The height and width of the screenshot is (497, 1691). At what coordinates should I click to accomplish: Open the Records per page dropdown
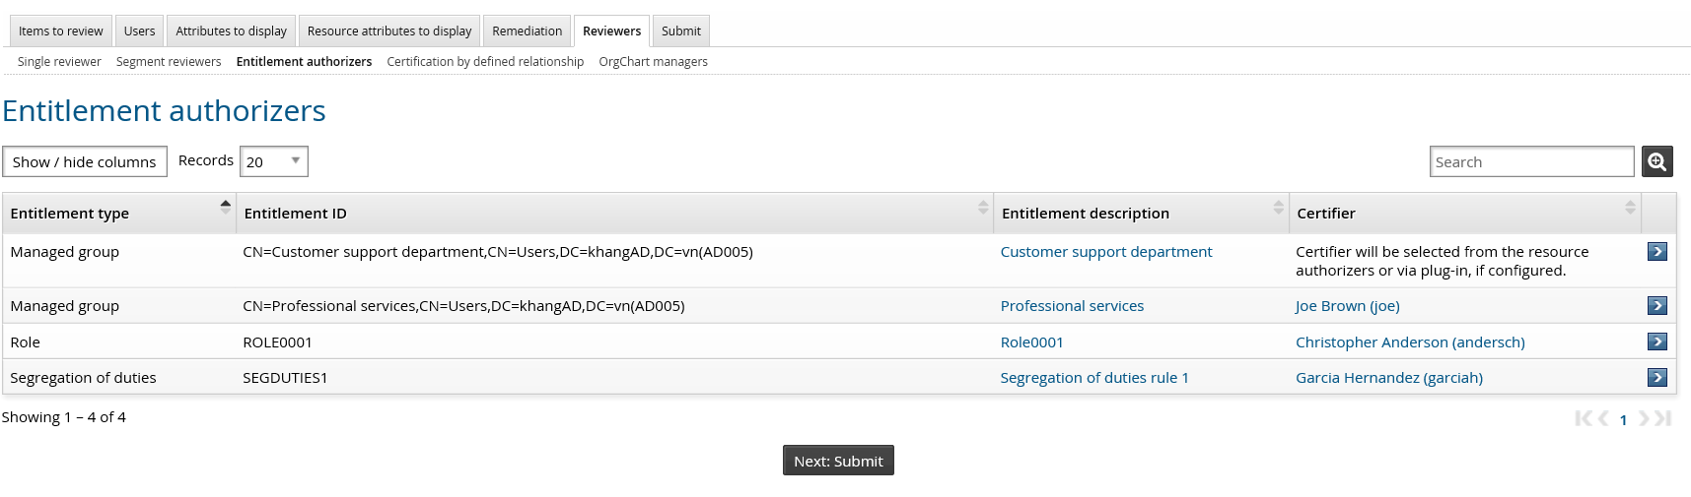click(x=273, y=161)
